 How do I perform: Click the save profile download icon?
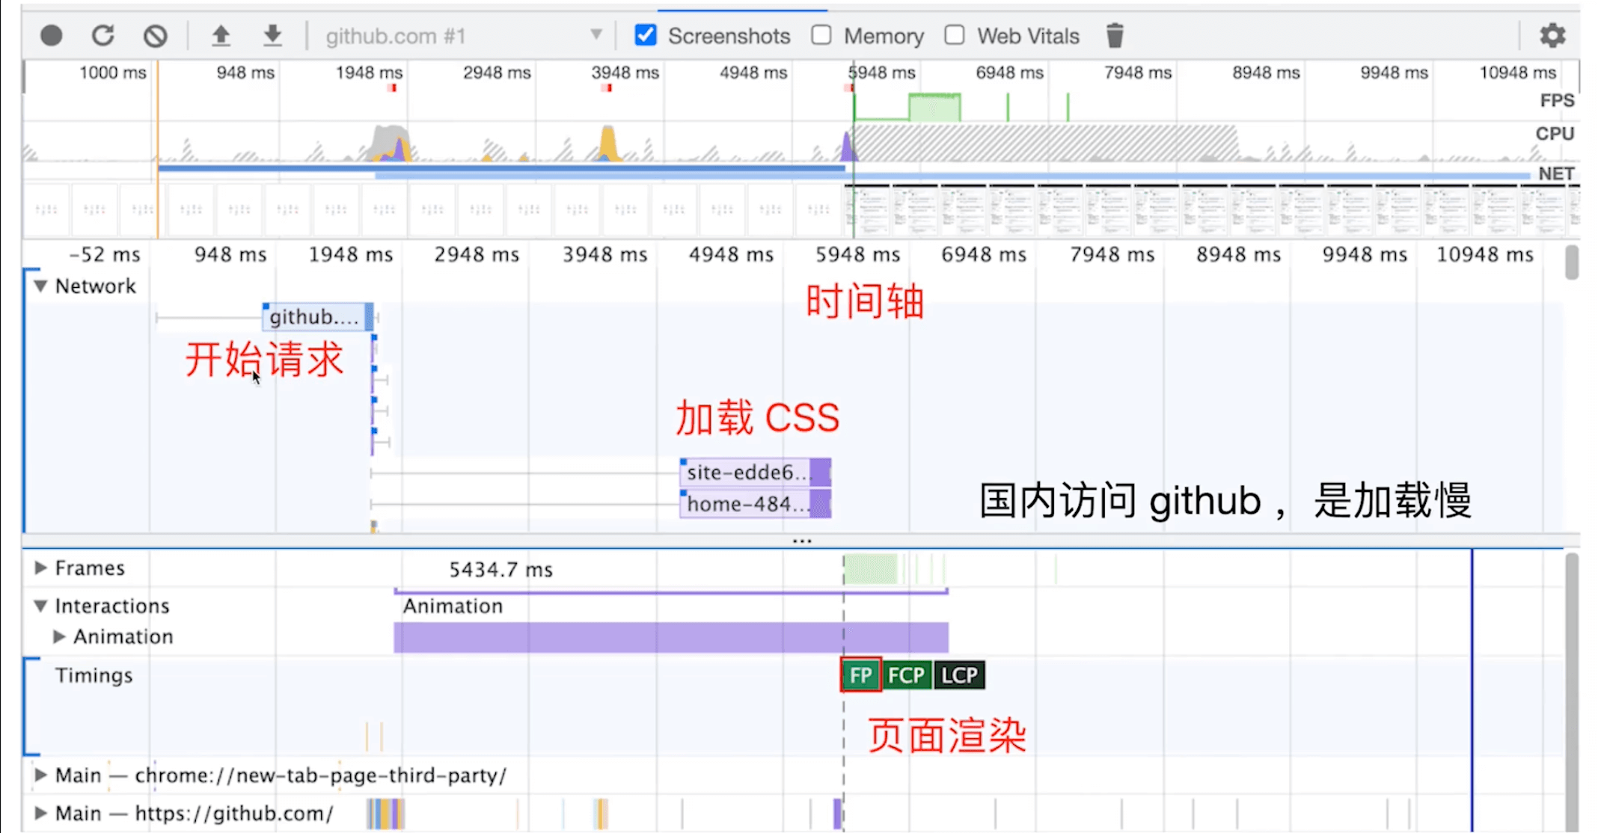(x=273, y=35)
